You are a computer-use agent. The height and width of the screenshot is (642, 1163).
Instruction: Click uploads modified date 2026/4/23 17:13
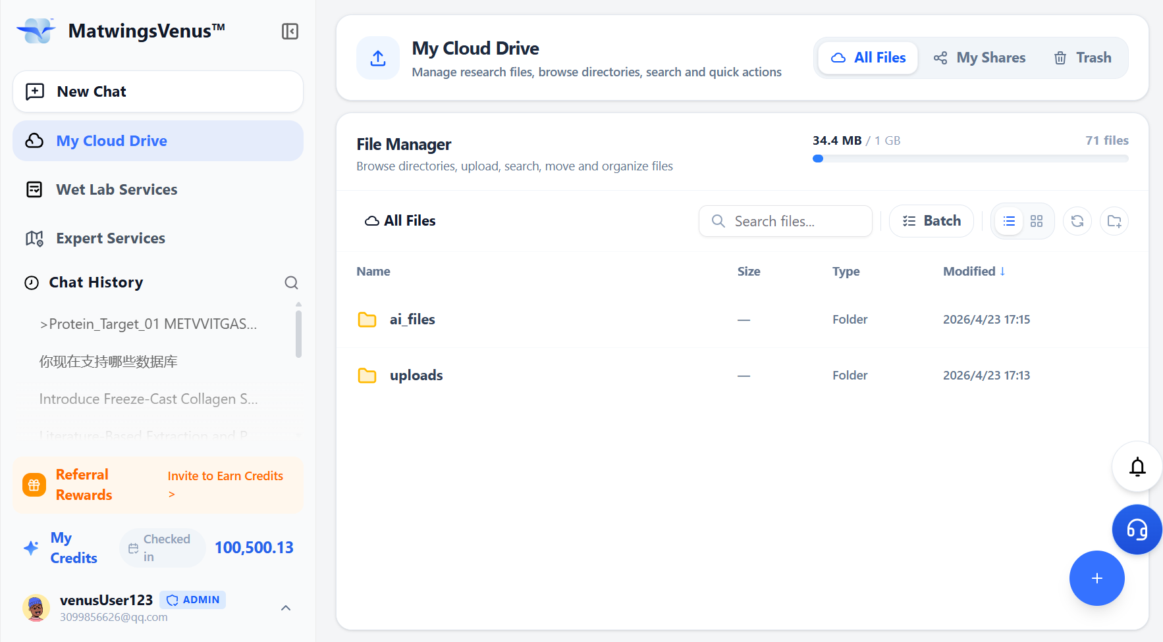pos(987,376)
